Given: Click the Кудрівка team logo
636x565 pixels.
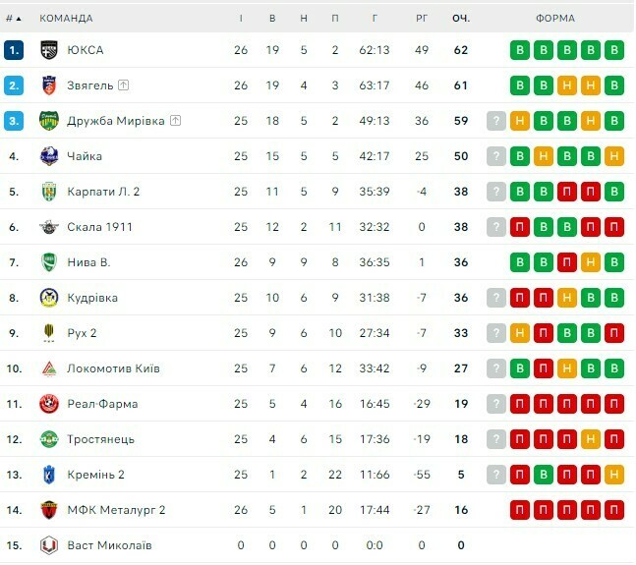Looking at the screenshot, I should pos(49,298).
